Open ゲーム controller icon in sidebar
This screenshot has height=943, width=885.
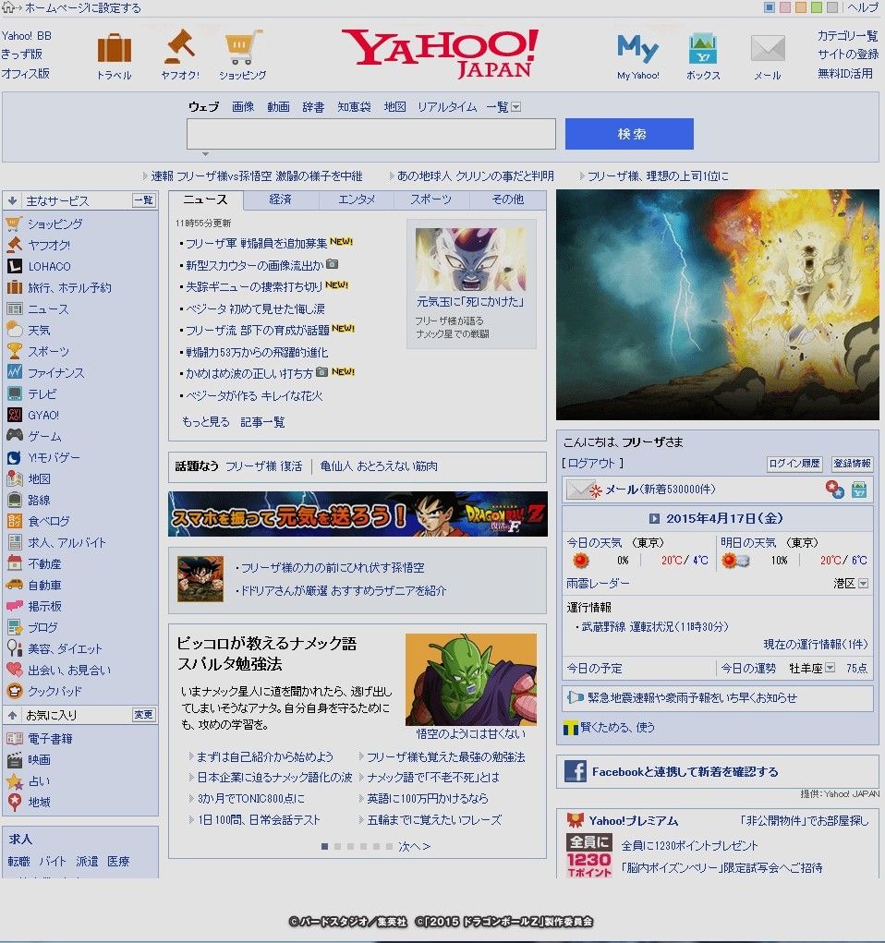coord(14,435)
